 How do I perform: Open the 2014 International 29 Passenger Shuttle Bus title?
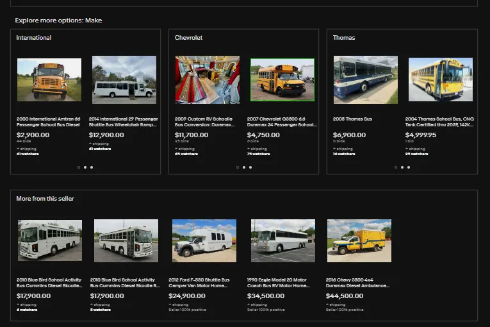coord(124,122)
